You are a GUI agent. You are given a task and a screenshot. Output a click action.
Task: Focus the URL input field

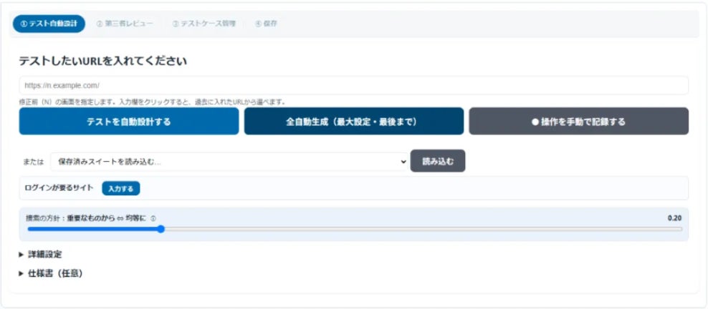[353, 85]
